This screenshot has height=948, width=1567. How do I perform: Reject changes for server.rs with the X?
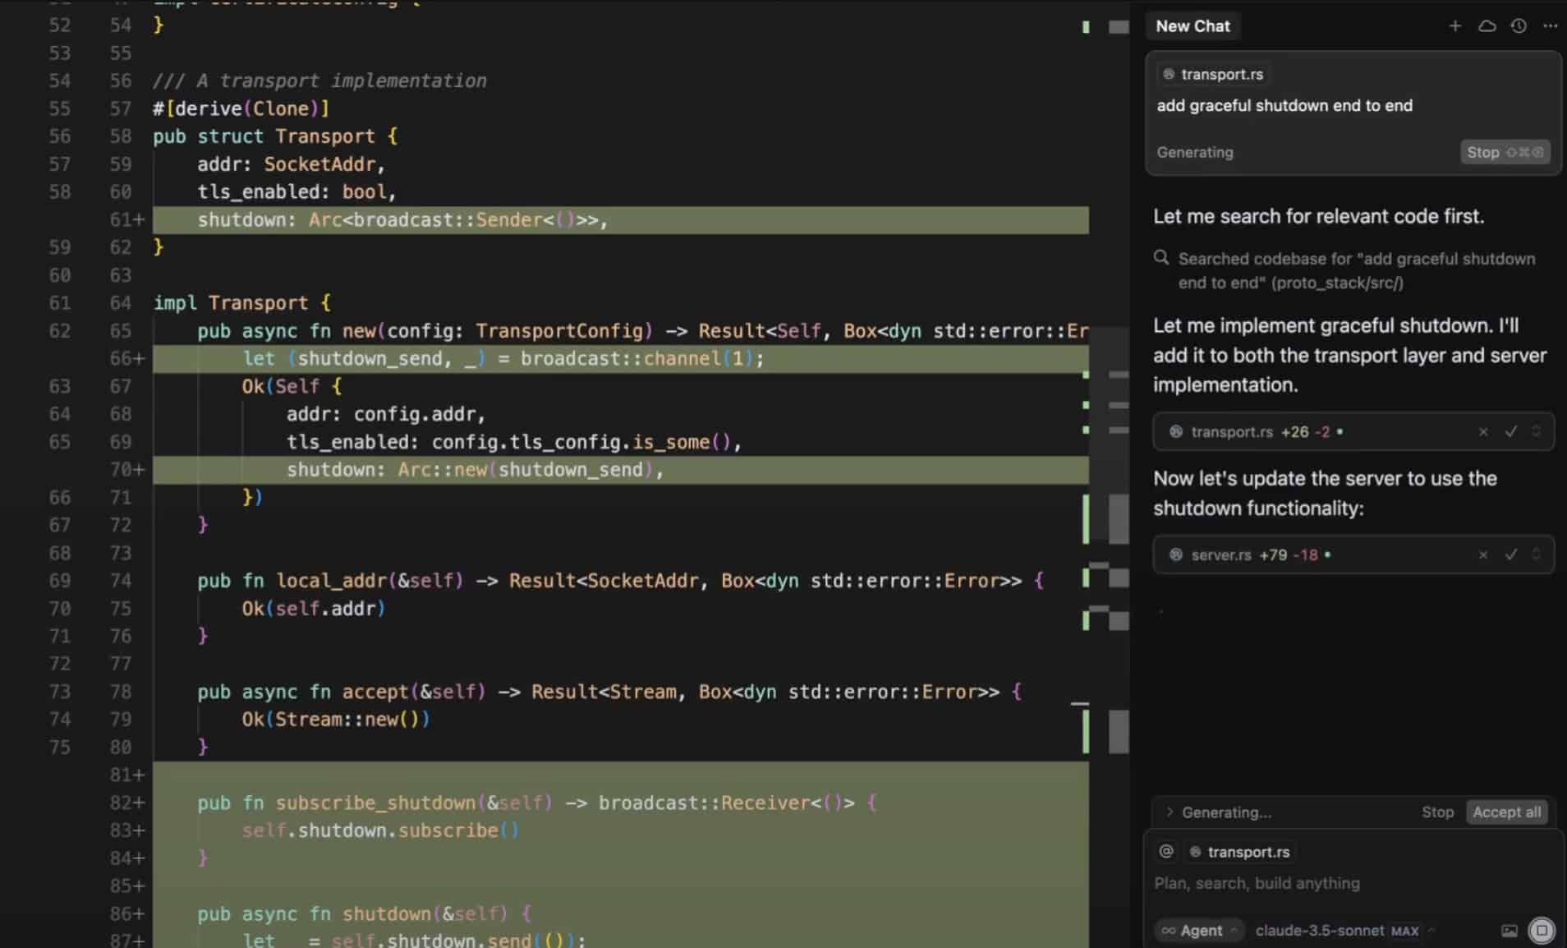pyautogui.click(x=1483, y=555)
